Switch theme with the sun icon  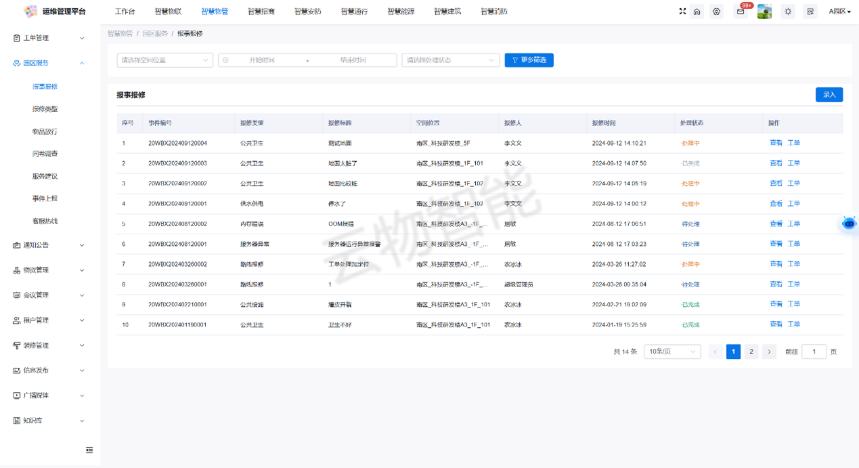pyautogui.click(x=788, y=12)
